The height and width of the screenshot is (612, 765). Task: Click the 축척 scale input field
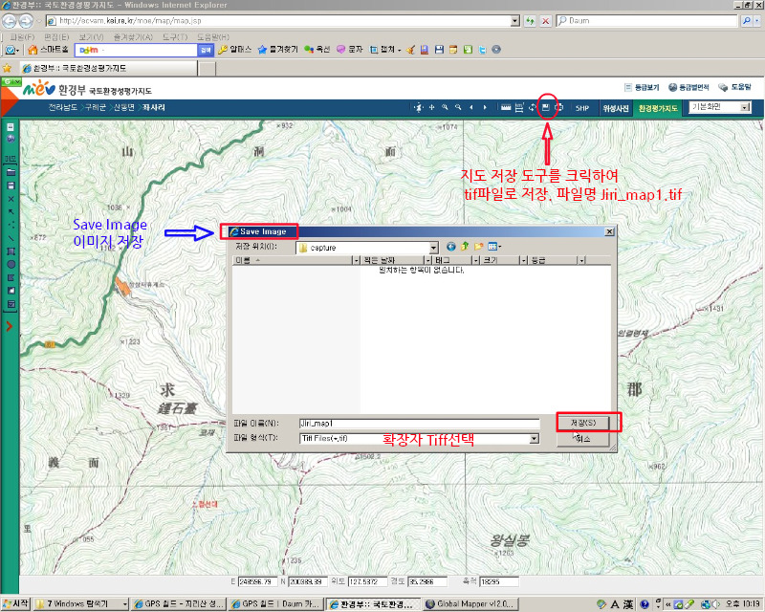tap(499, 581)
